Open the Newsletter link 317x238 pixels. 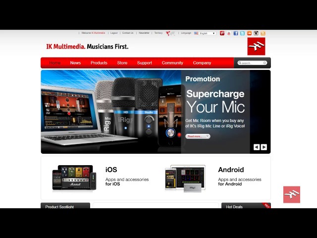point(144,33)
